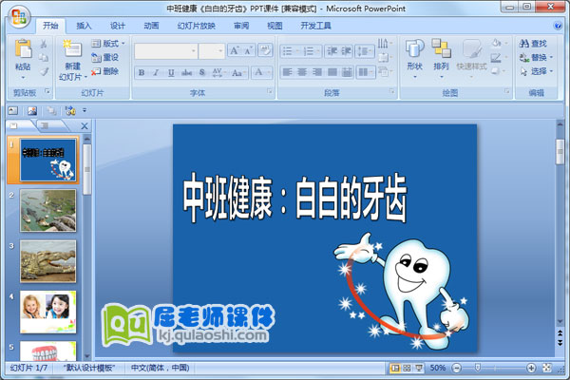The image size is (570, 380).
Task: Click the bulleted list icon
Action: (288, 51)
